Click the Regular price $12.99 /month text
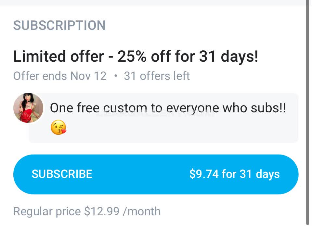 (87, 211)
